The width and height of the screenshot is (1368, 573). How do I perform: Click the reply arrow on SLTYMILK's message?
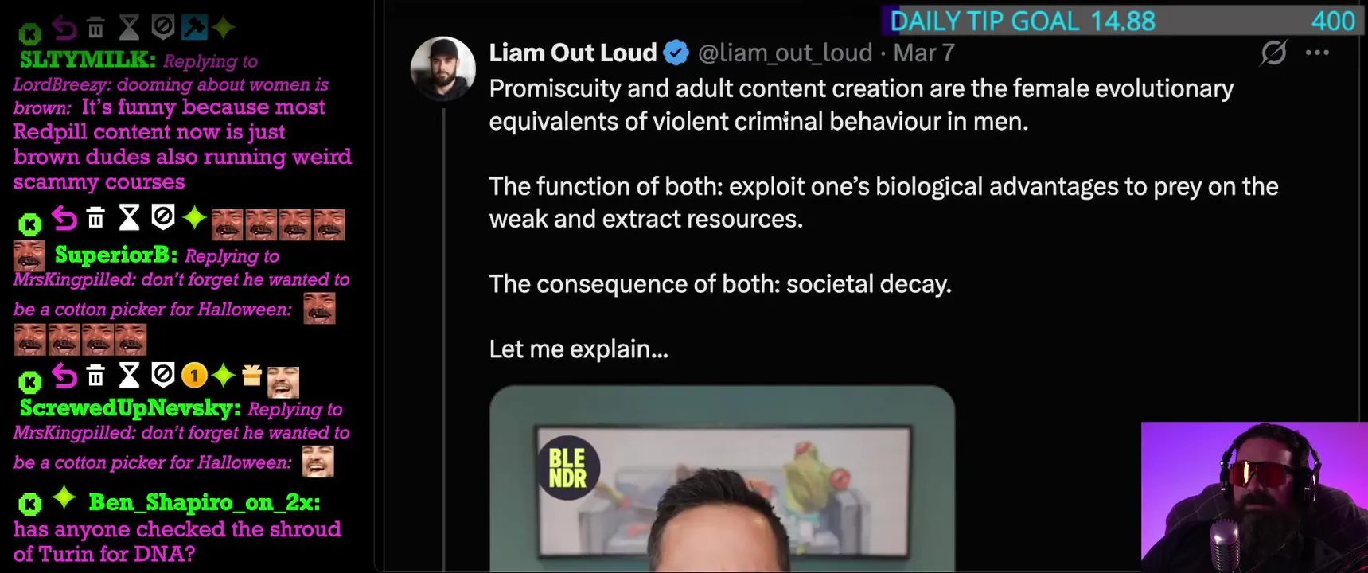click(64, 29)
